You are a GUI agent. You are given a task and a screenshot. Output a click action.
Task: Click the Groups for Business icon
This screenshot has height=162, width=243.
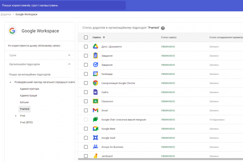coord(96,147)
